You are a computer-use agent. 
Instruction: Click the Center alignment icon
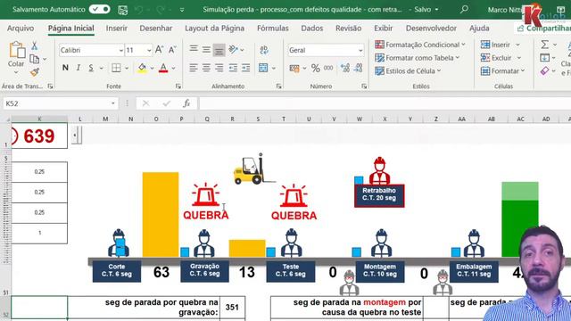206,68
